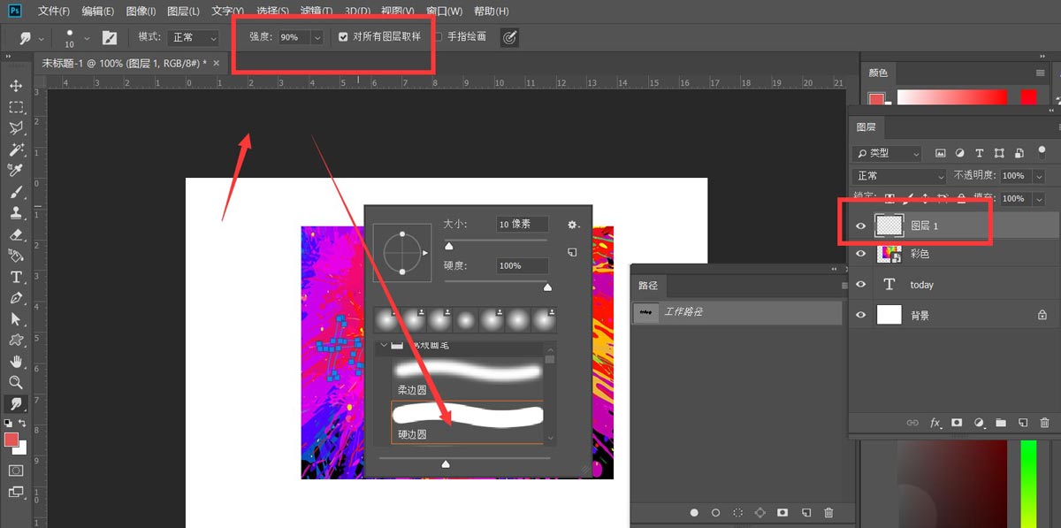Add layer mask in Layers panel
The width and height of the screenshot is (1061, 528).
coord(957,424)
